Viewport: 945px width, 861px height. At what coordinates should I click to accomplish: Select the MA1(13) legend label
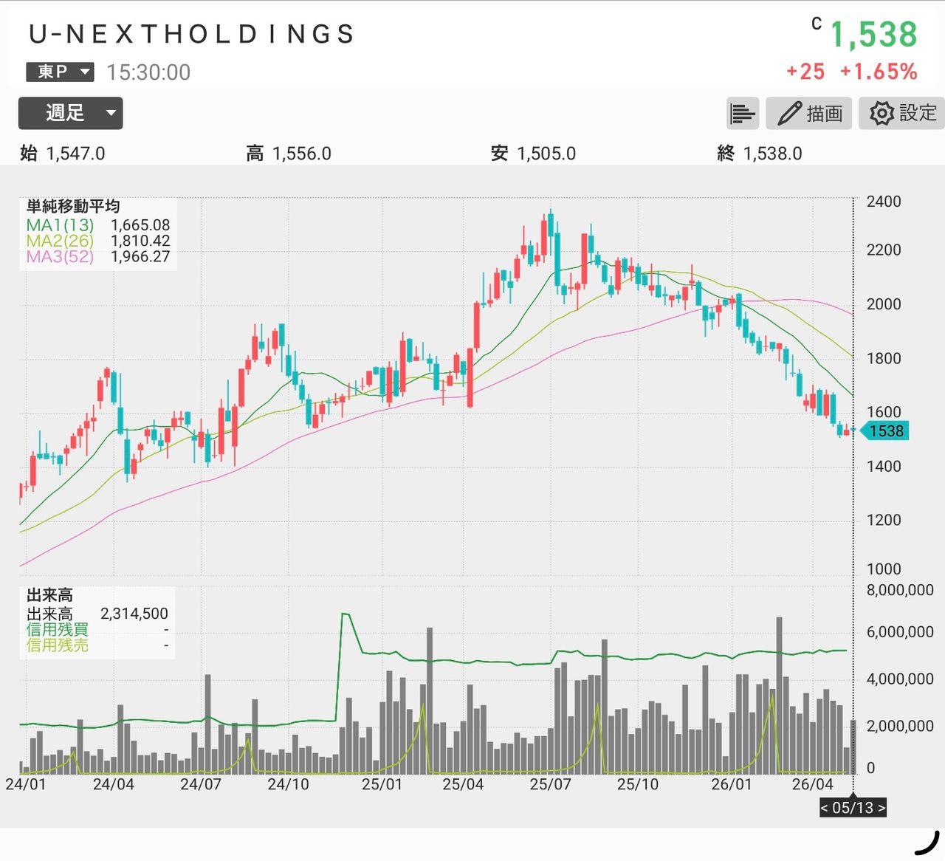[61, 225]
